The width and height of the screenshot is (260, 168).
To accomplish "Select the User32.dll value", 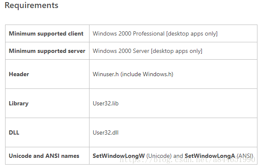I will (x=106, y=132).
